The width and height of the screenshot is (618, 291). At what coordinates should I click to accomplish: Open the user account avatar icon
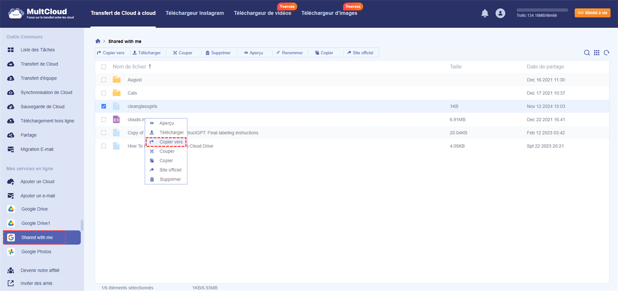(500, 13)
